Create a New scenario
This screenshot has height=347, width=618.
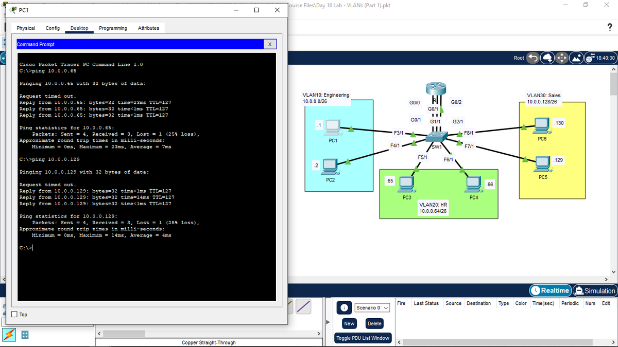(x=349, y=323)
